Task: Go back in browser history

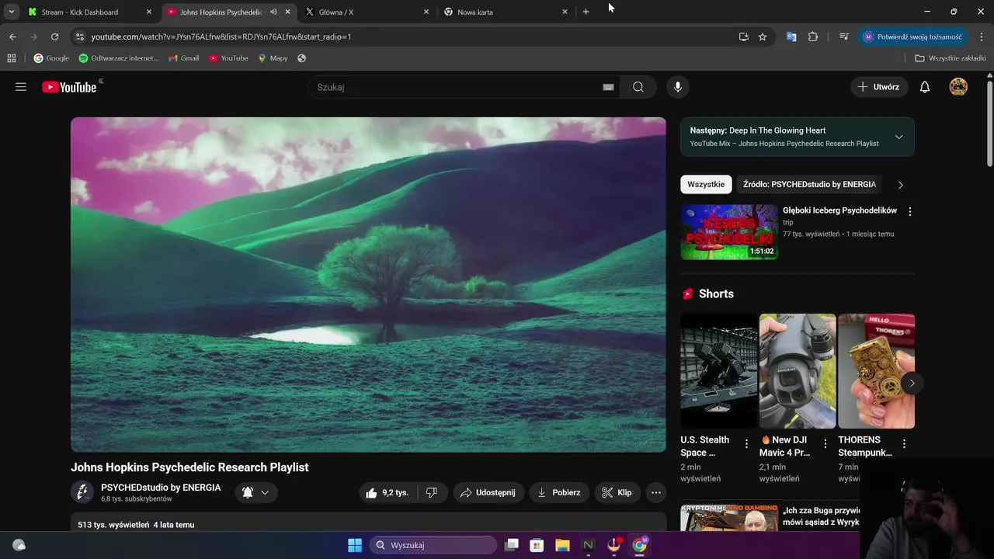Action: pos(12,36)
